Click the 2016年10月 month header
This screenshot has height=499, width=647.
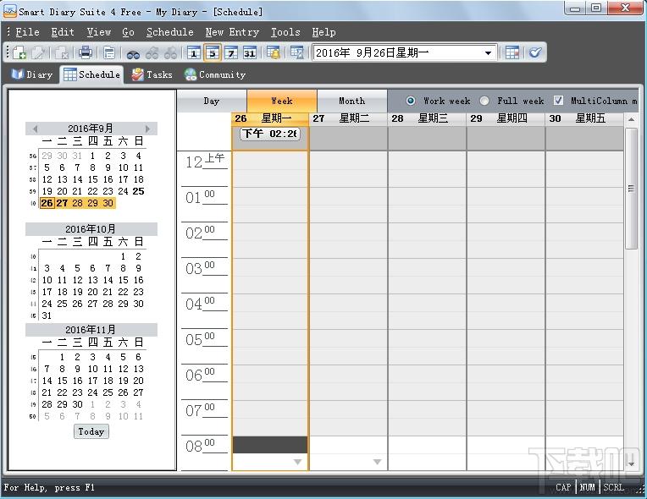point(91,229)
